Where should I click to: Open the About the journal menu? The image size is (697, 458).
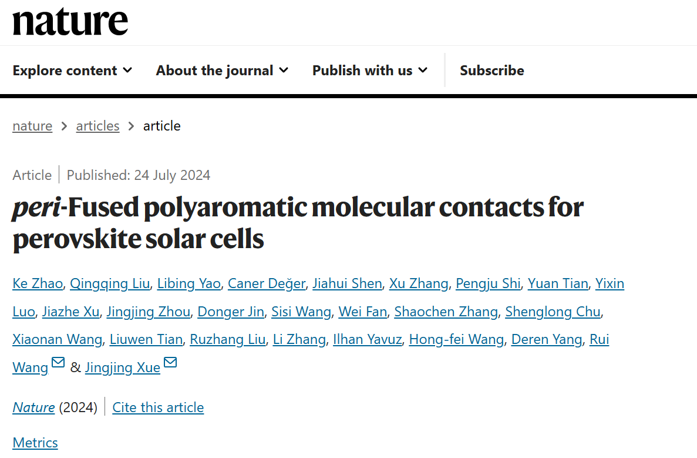[215, 71]
